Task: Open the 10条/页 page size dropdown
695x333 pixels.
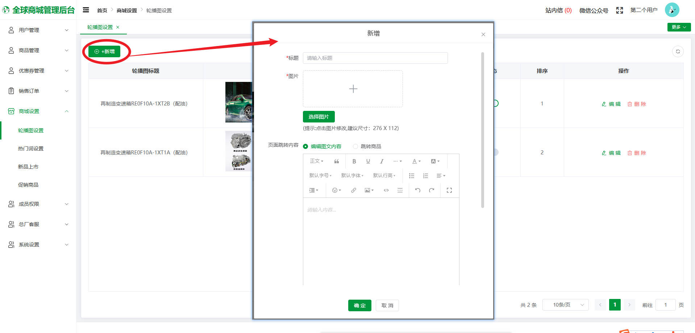Action: click(565, 305)
